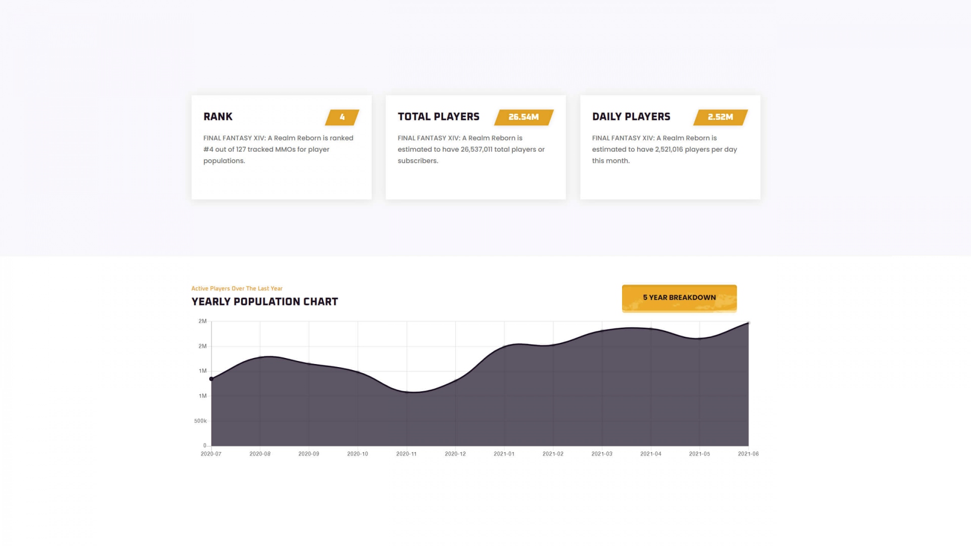Click the chart's first data point at 2020-07
Image resolution: width=971 pixels, height=546 pixels.
(211, 379)
